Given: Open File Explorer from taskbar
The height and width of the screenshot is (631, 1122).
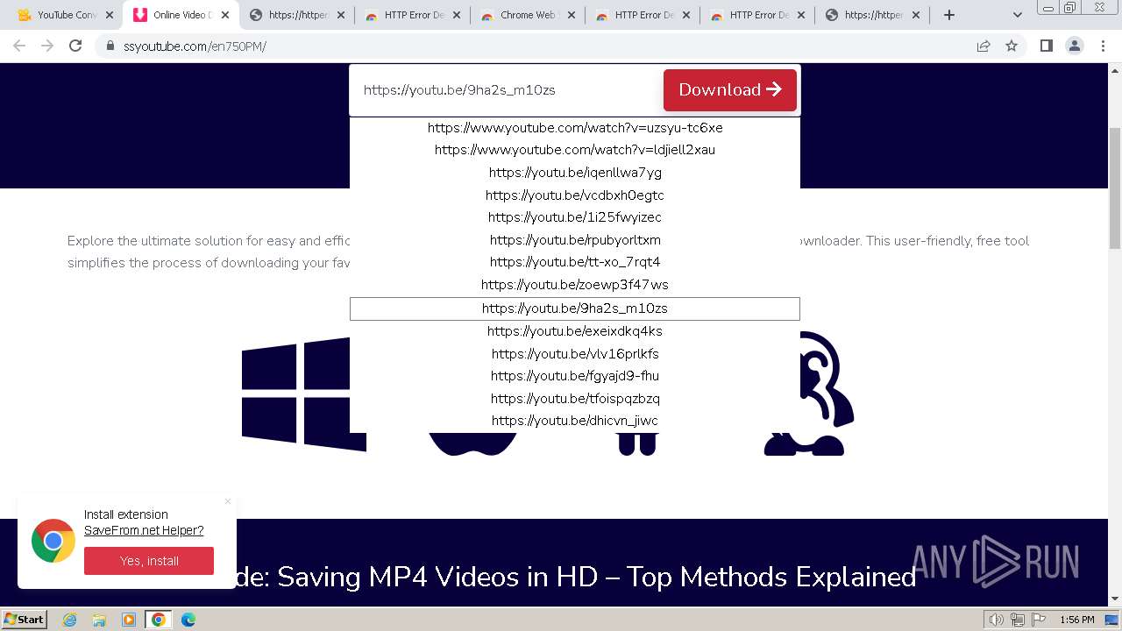Looking at the screenshot, I should point(99,620).
